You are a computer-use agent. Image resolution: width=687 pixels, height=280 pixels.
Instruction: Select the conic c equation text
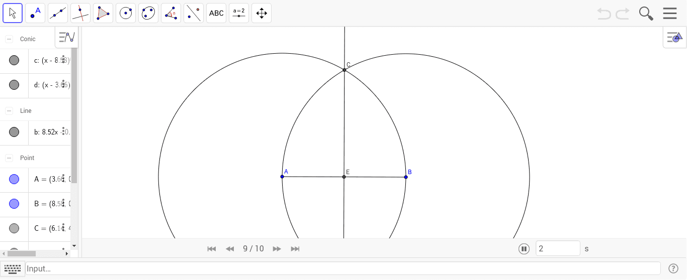52,60
